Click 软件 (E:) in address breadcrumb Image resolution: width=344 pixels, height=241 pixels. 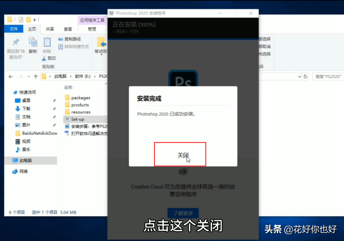(83, 76)
